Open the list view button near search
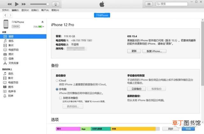Screen dimensions: 204x134 point(149,4)
